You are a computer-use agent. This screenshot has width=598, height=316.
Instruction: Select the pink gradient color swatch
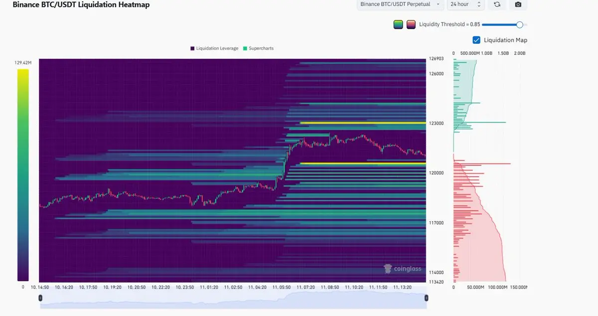tap(411, 24)
